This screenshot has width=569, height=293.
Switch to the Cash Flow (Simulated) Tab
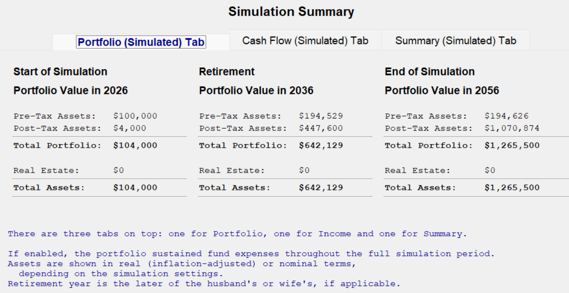tap(305, 41)
